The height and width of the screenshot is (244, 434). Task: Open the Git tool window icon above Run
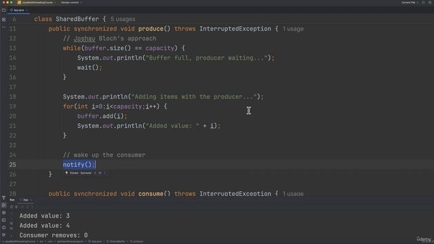click(3, 198)
